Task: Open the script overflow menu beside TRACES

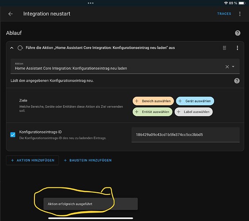Action: click(240, 14)
